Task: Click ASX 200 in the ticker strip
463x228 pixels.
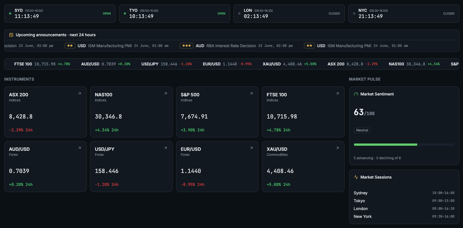Action: click(352, 64)
